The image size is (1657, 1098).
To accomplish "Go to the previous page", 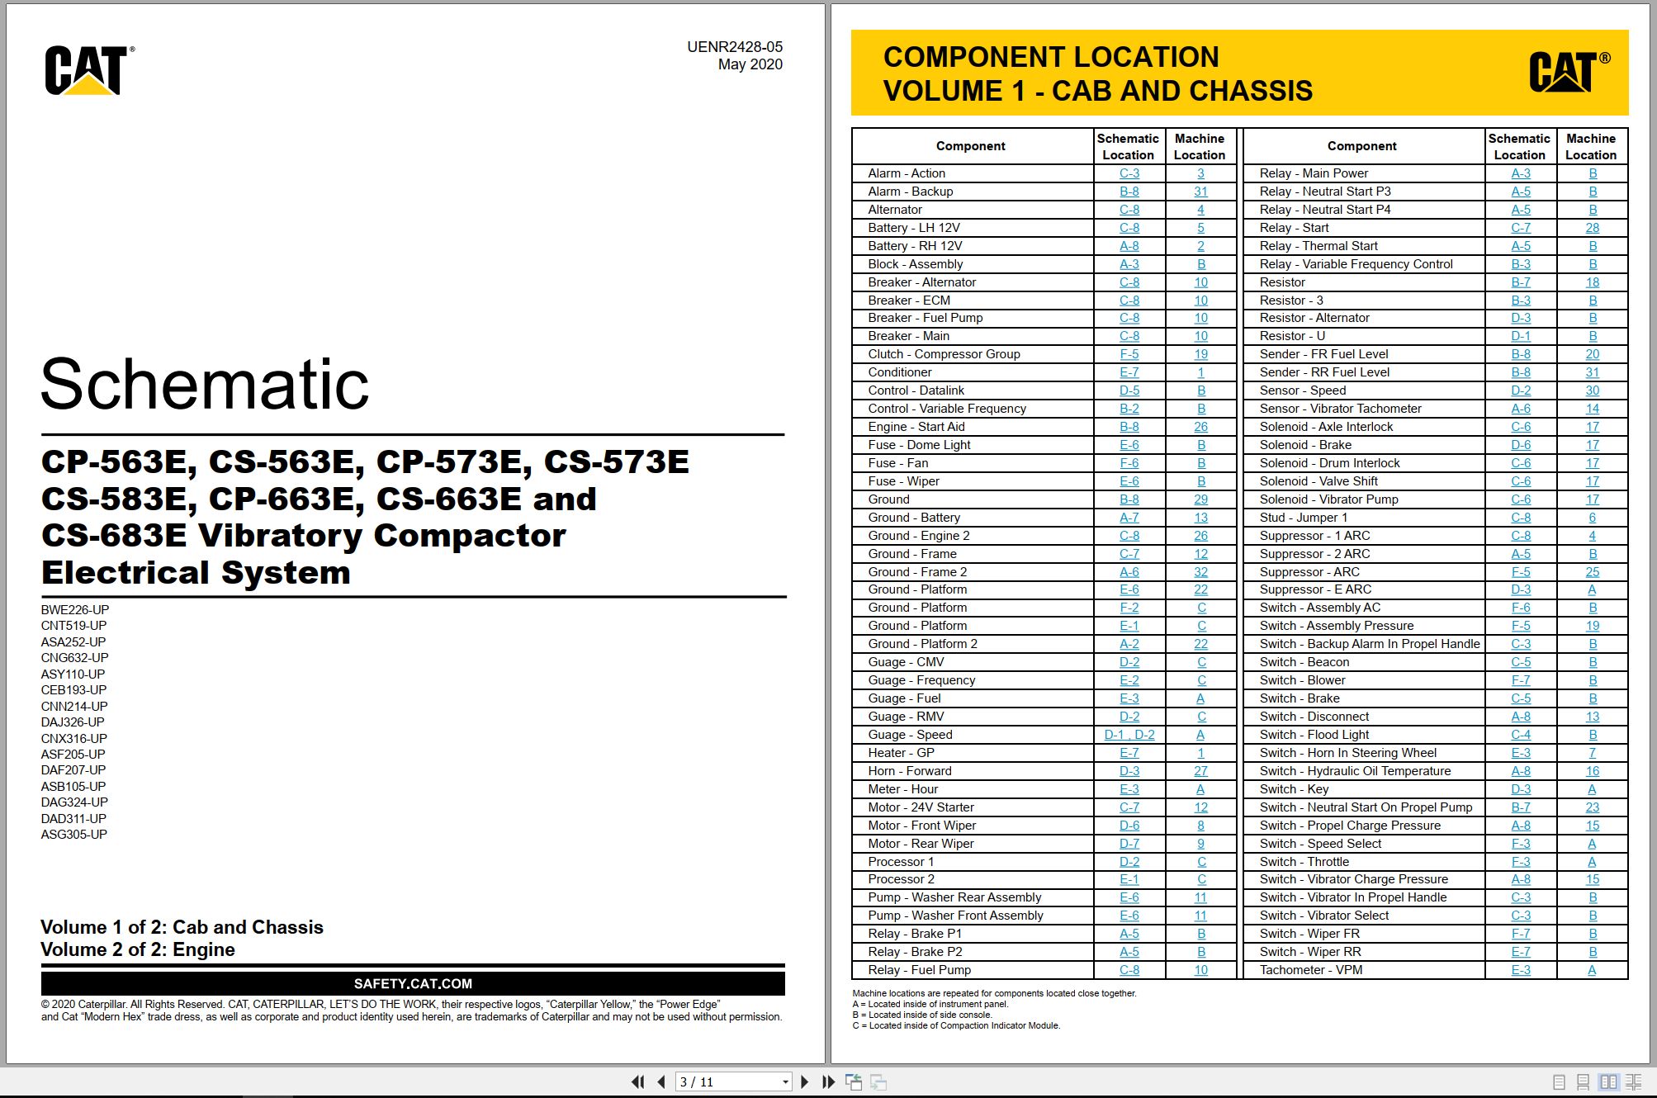I will coord(660,1081).
